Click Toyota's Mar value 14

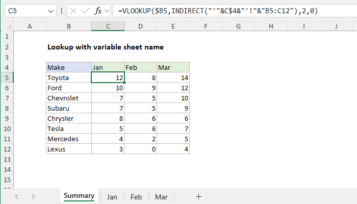pyautogui.click(x=173, y=78)
